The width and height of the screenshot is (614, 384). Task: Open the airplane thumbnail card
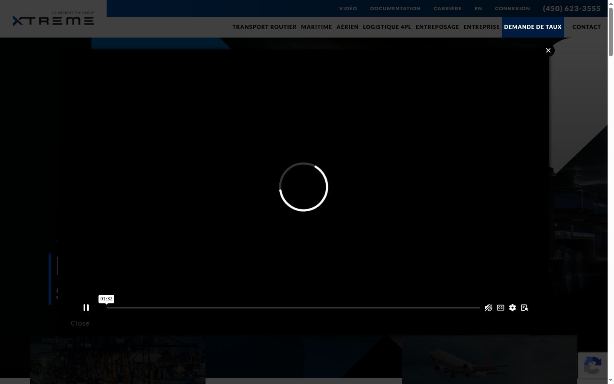coord(489,359)
